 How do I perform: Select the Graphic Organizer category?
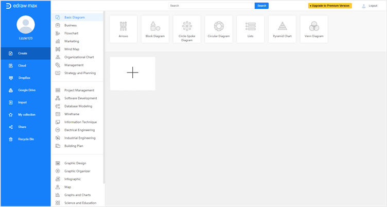click(x=77, y=171)
